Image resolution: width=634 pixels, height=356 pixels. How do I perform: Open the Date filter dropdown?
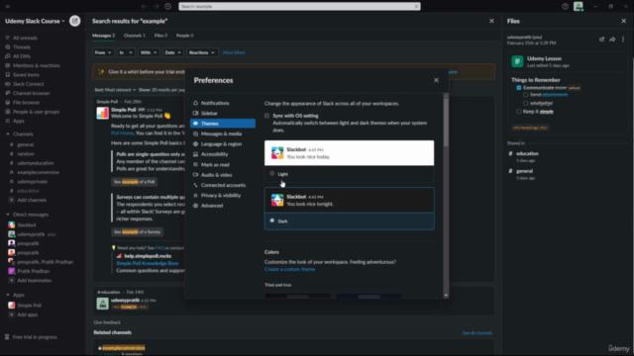click(x=173, y=52)
